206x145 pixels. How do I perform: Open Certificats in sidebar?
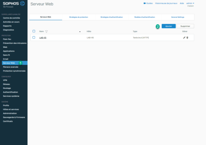point(8,121)
